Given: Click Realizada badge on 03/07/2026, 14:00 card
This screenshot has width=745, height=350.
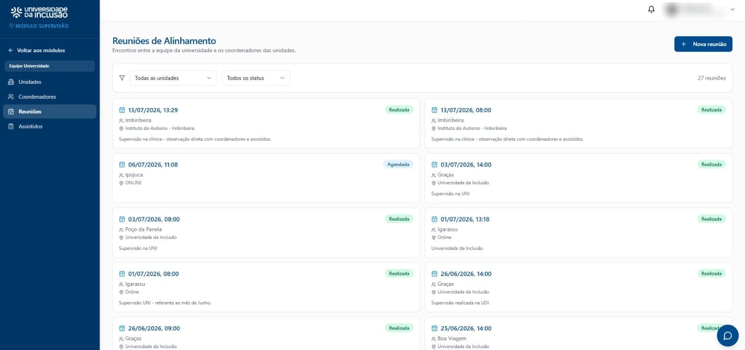Looking at the screenshot, I should pos(711,165).
